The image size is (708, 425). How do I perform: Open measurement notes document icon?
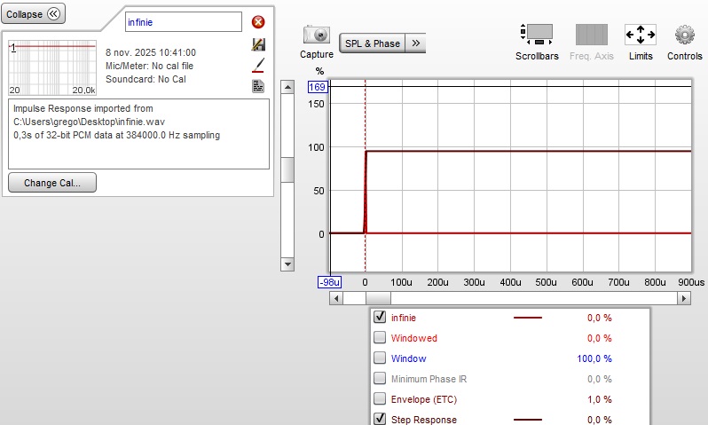[258, 86]
